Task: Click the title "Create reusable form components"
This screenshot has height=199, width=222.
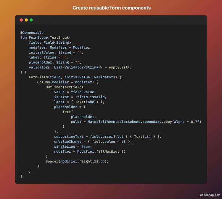Action: click(x=112, y=8)
